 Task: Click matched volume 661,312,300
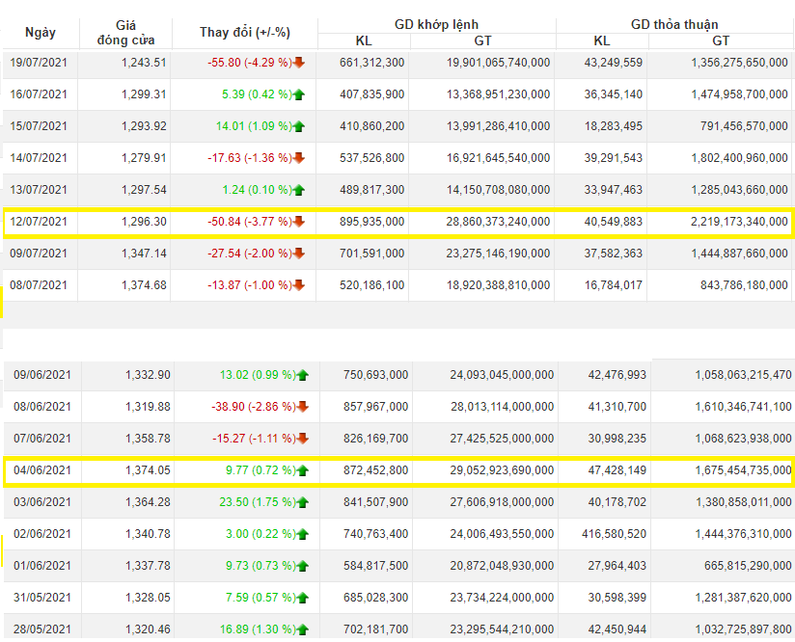(x=372, y=63)
